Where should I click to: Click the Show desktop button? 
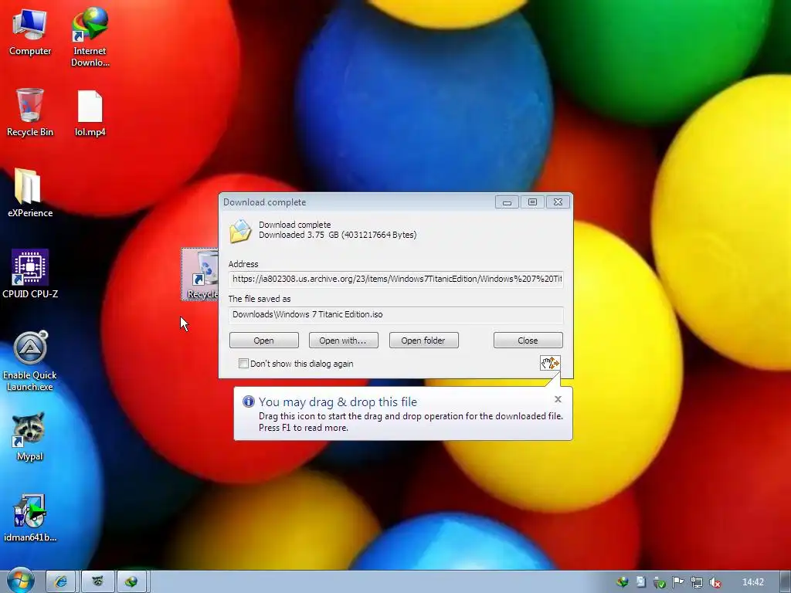click(x=785, y=582)
